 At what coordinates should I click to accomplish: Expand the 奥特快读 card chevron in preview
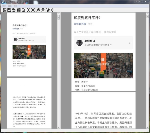point(129,43)
